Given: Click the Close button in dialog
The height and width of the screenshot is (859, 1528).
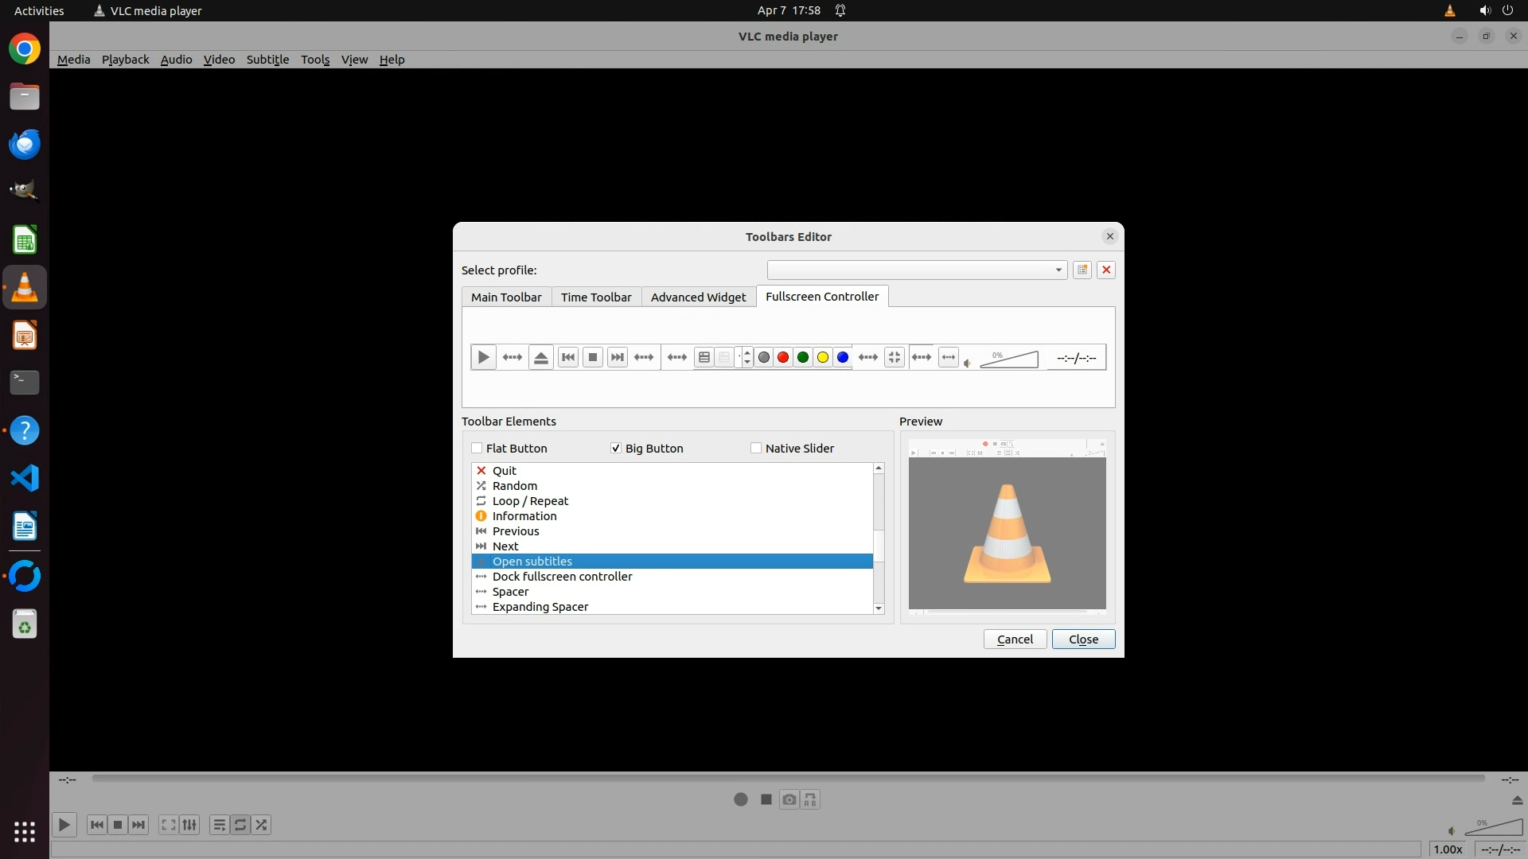Looking at the screenshot, I should (x=1083, y=639).
